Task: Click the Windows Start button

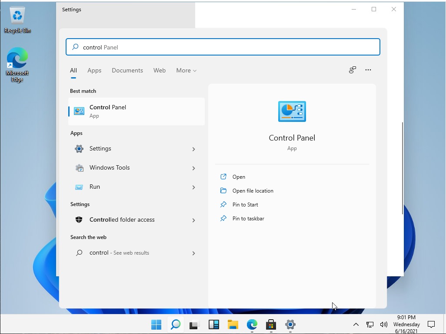Action: tap(156, 324)
